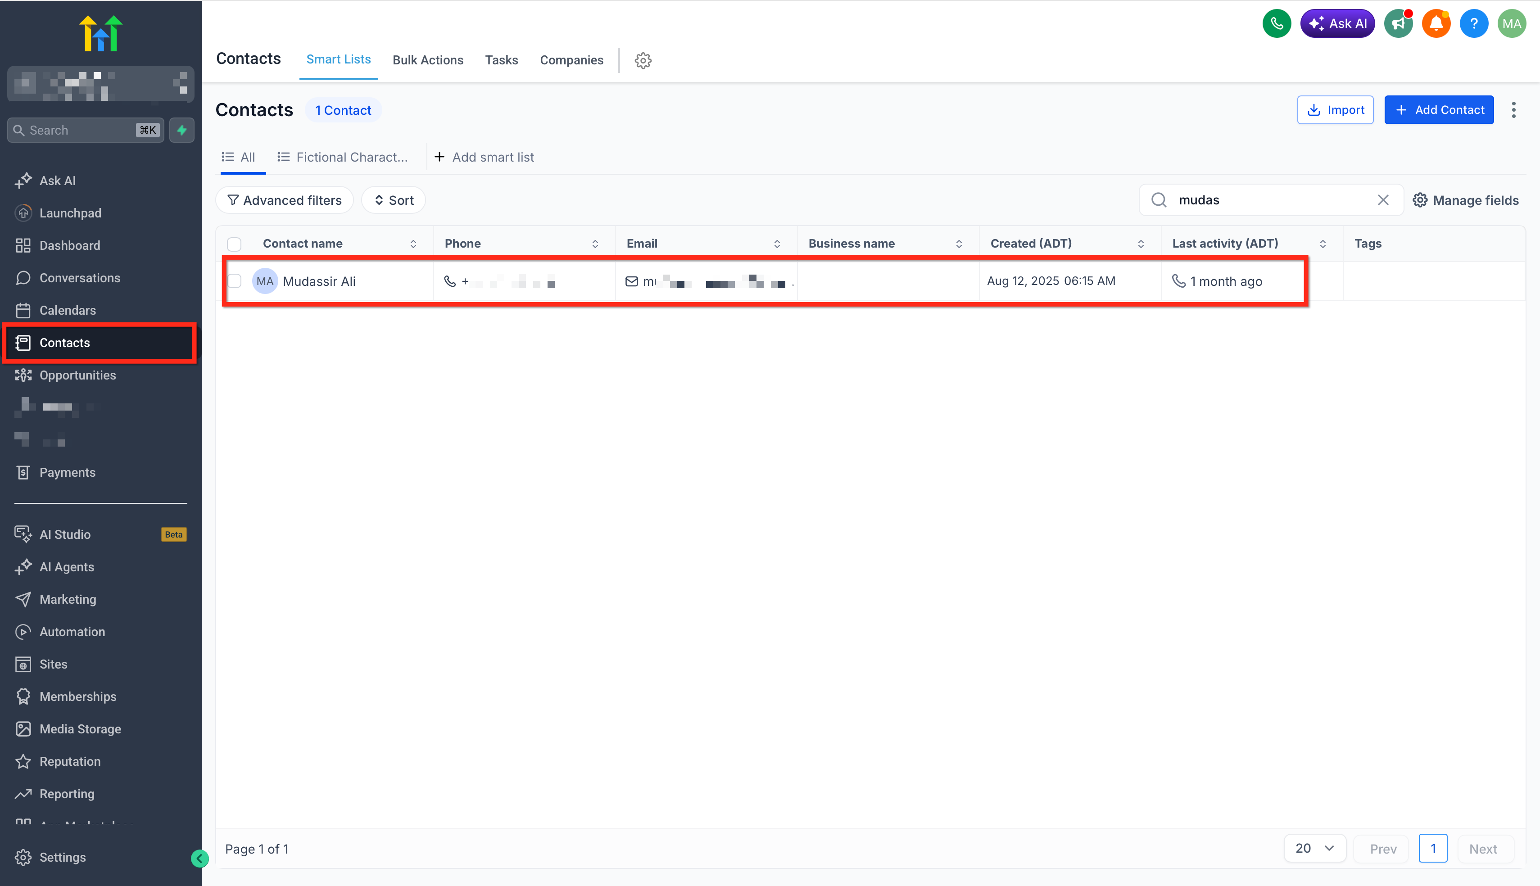
Task: Click the Import button
Action: coord(1335,110)
